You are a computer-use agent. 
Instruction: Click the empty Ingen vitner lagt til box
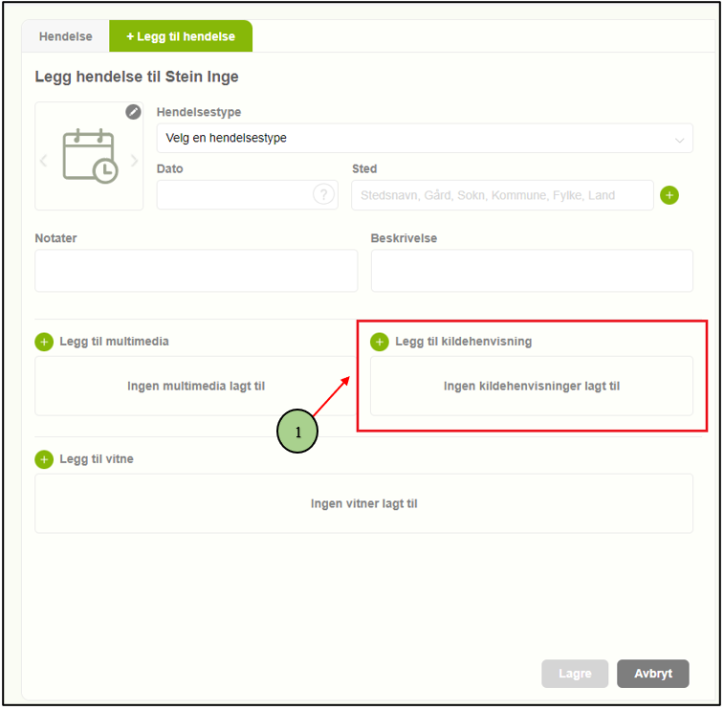coord(363,503)
